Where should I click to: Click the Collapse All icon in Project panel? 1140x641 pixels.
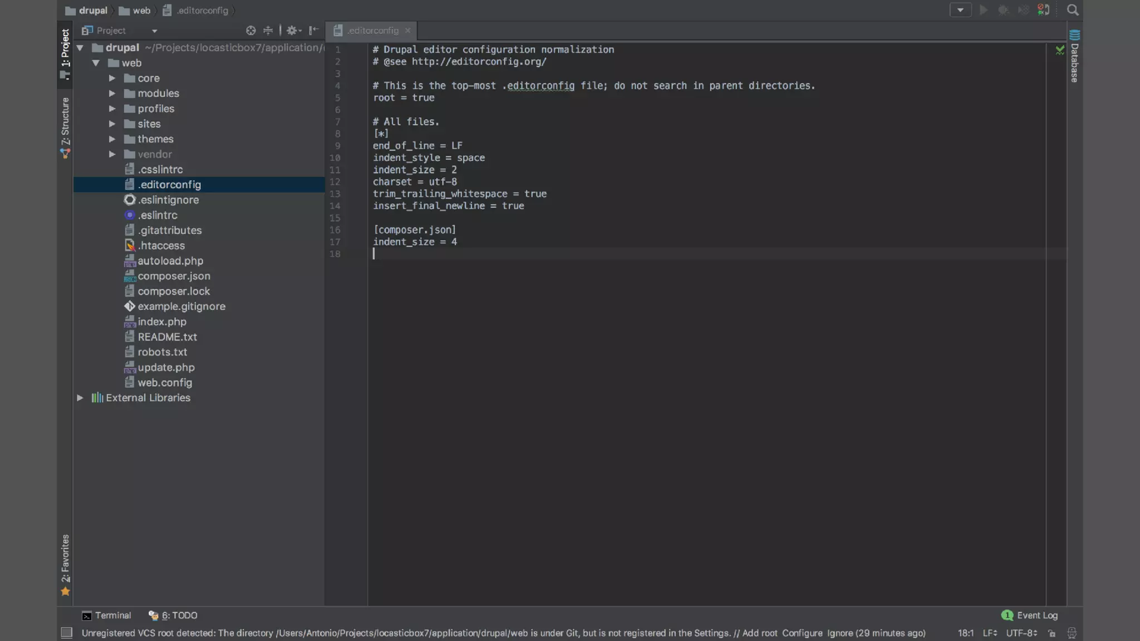pos(268,31)
